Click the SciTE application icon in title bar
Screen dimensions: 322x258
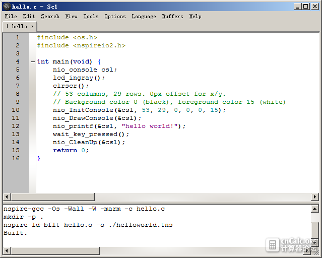pyautogui.click(x=7, y=7)
